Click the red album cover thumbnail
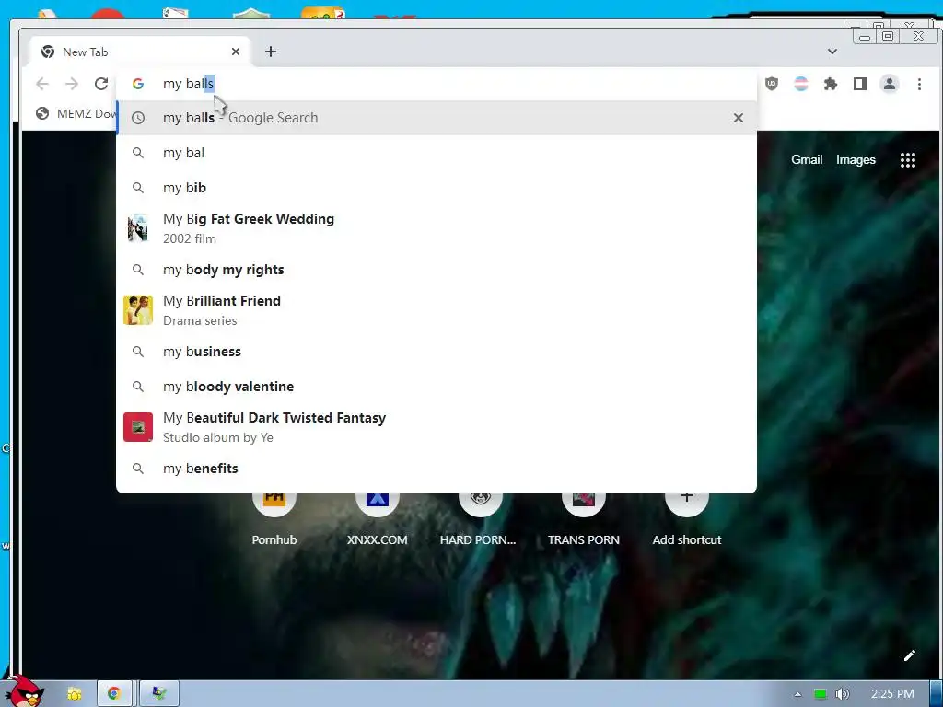 (138, 427)
